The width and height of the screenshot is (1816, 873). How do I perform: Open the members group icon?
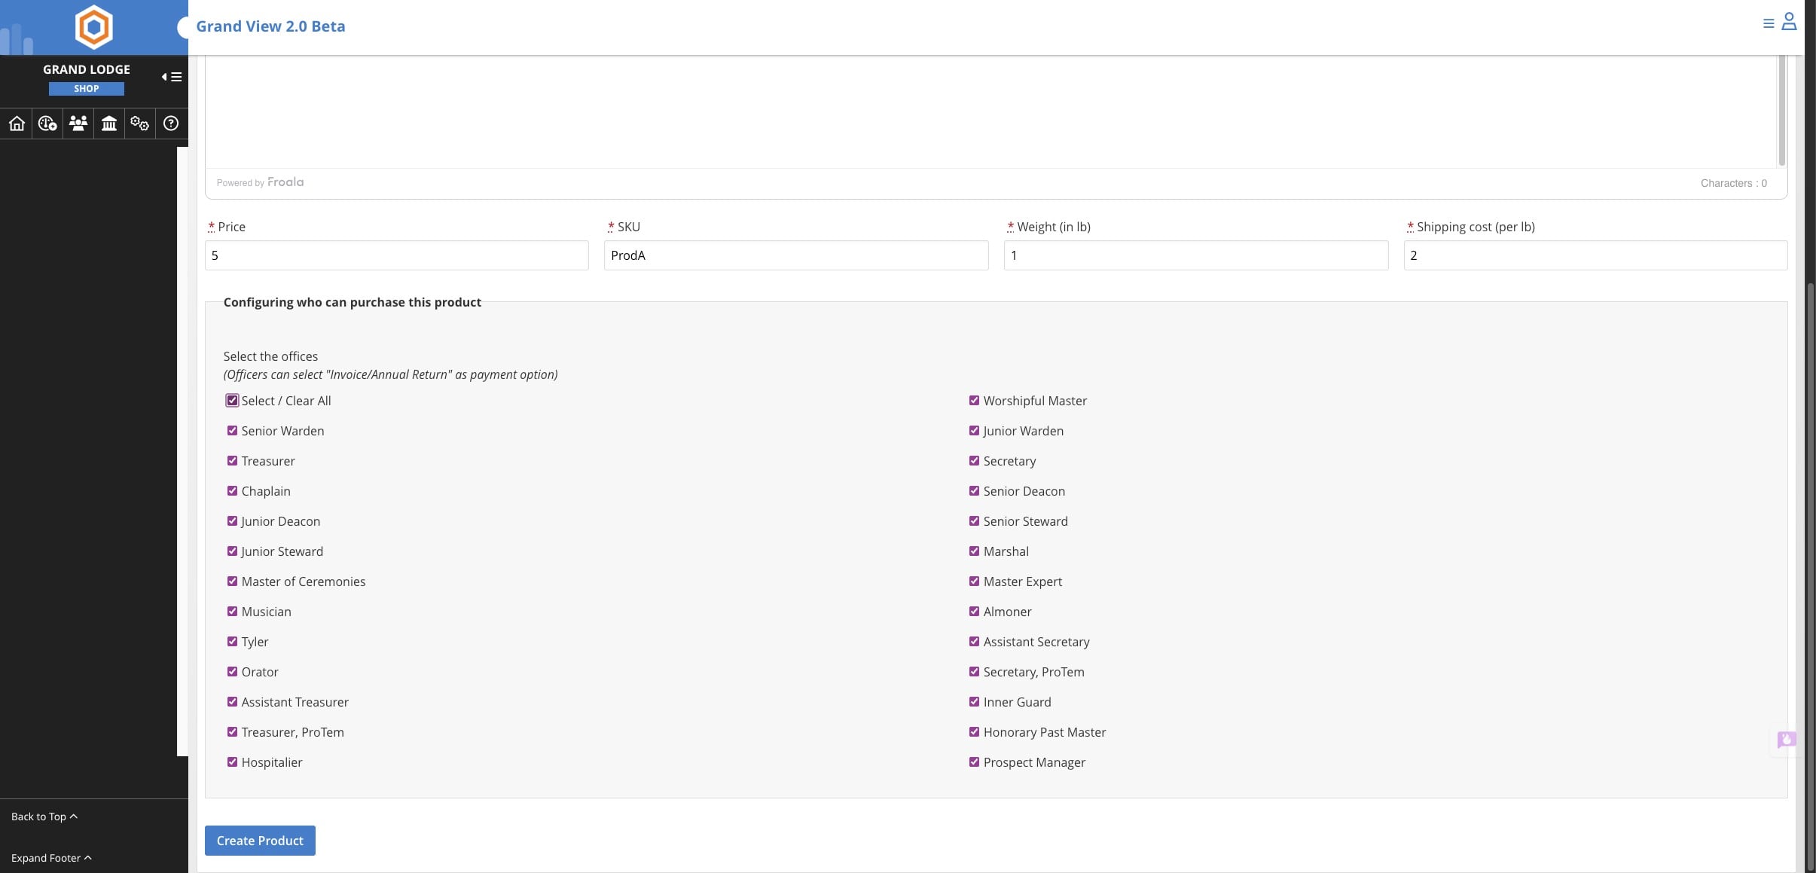coord(78,123)
